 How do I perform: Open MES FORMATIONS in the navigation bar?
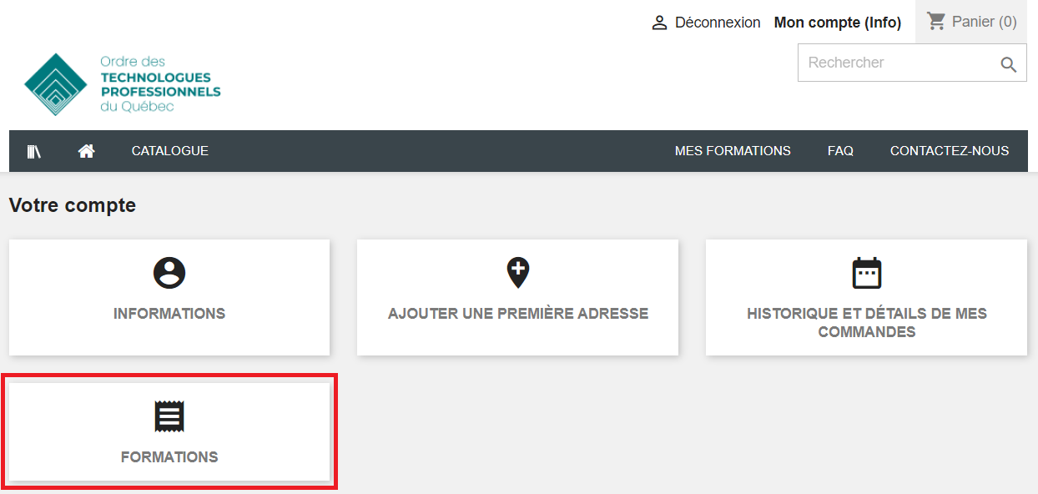point(733,151)
